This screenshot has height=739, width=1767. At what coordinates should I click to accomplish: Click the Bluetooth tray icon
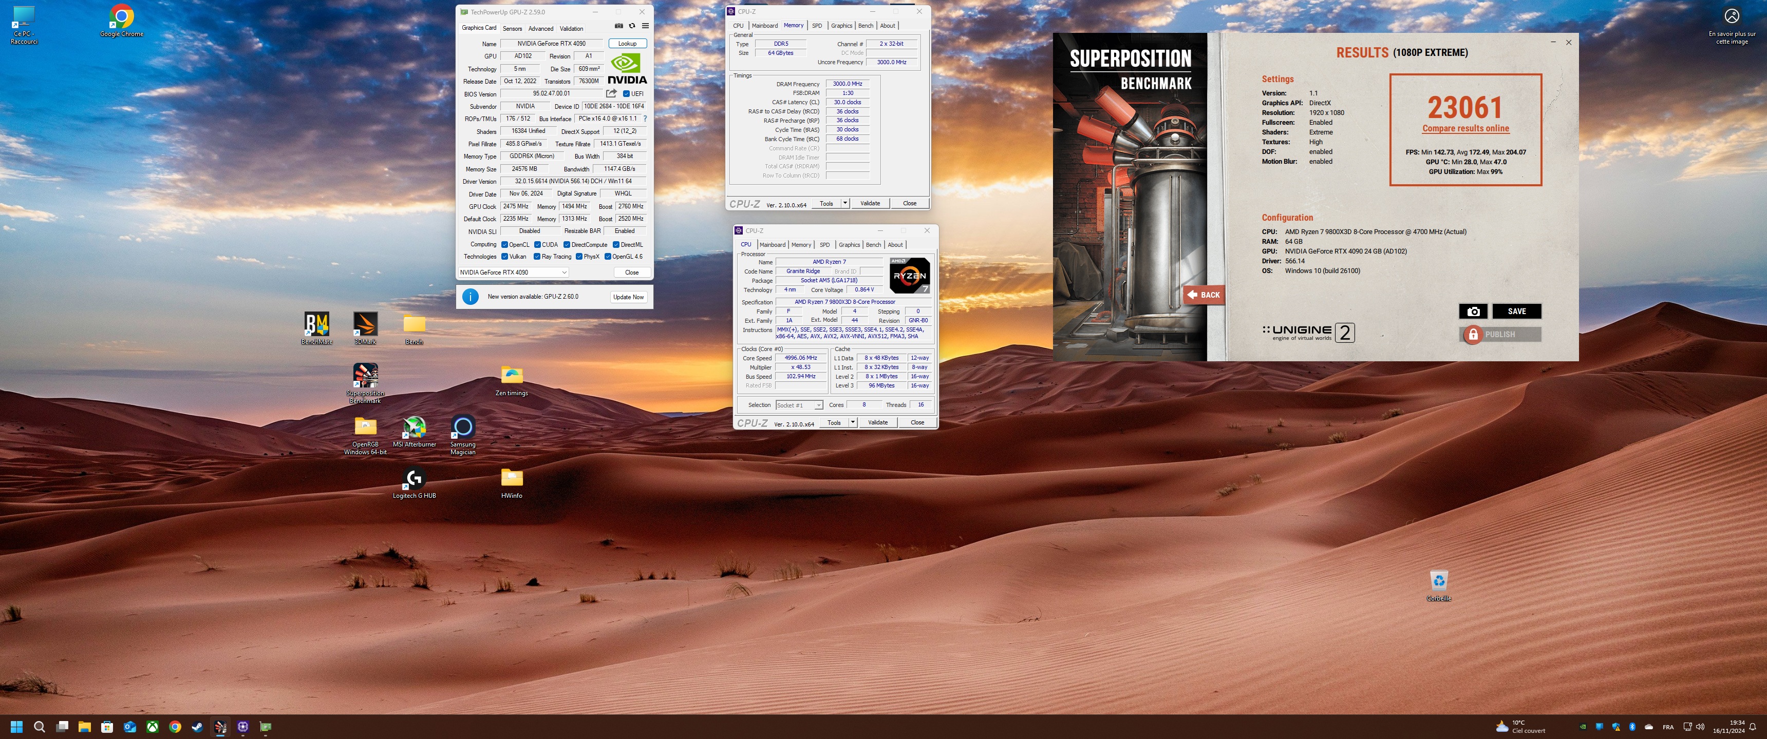click(x=1632, y=727)
